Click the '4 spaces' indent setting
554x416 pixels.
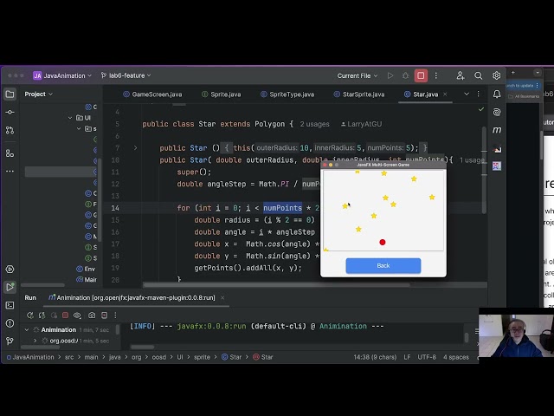pyautogui.click(x=456, y=357)
